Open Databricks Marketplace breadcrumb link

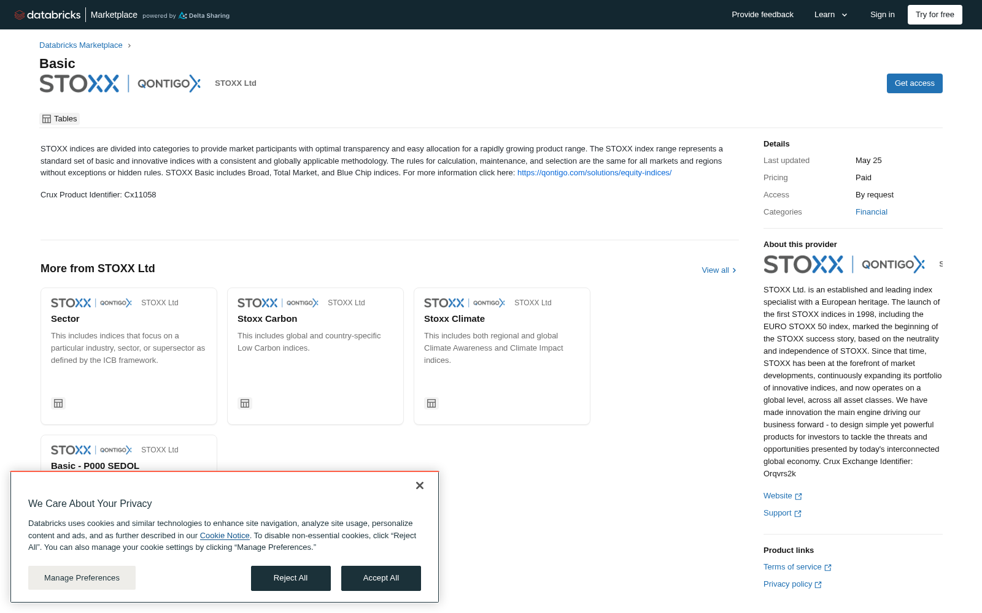(81, 45)
